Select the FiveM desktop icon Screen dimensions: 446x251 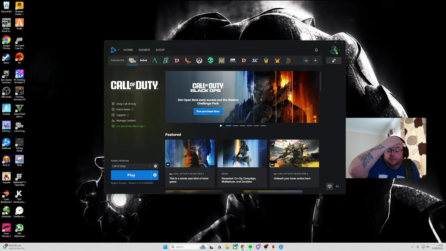coord(20,24)
